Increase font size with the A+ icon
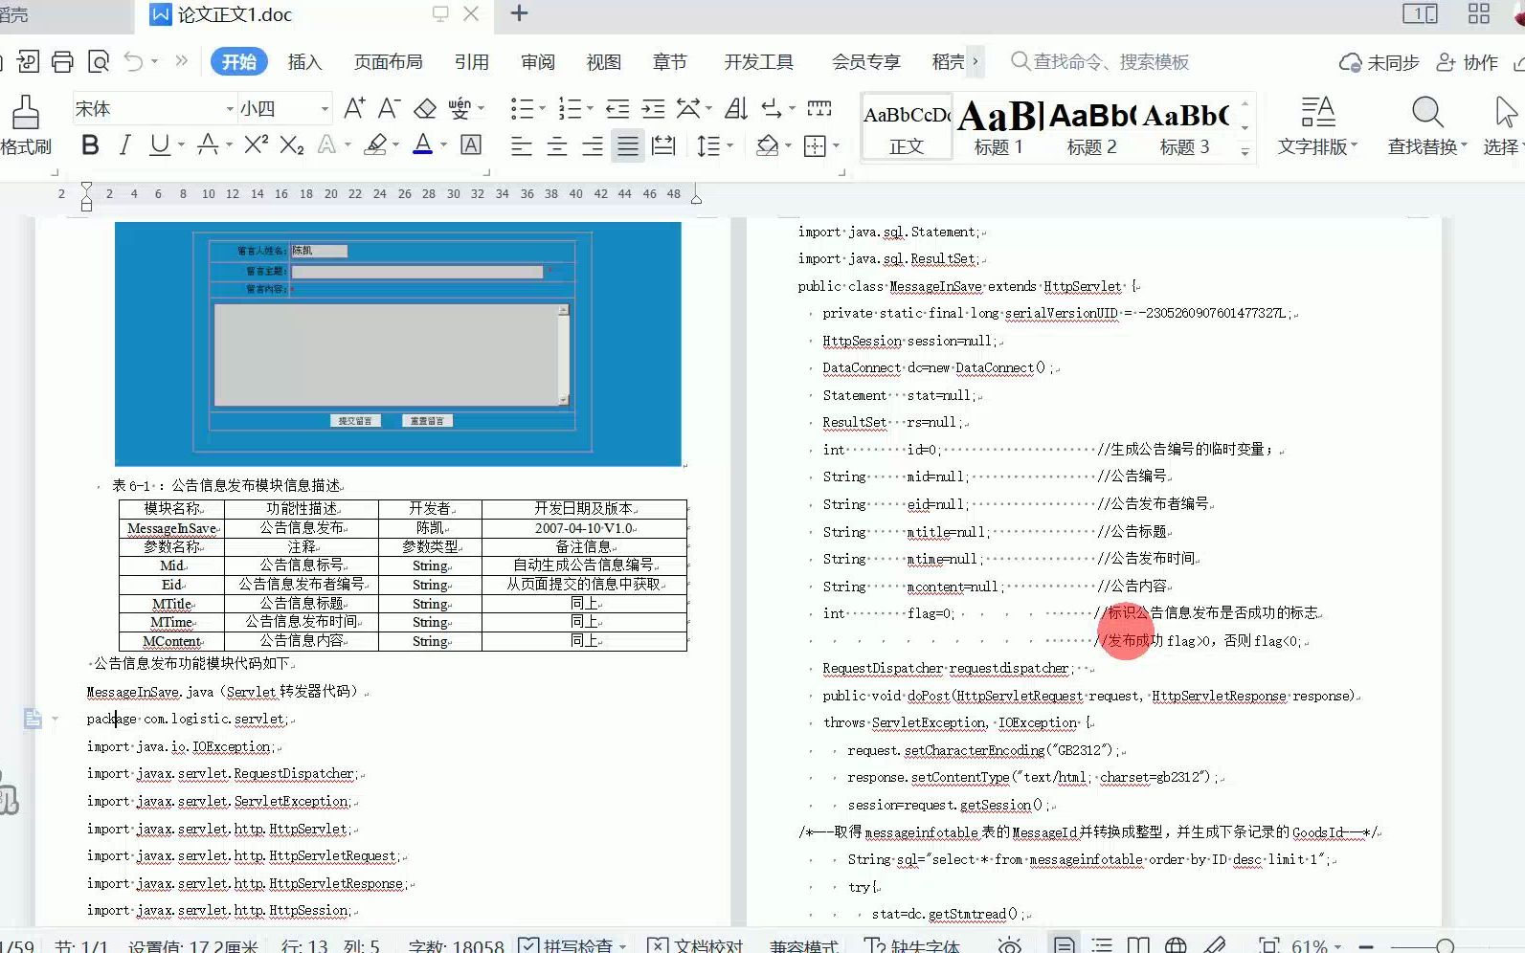The image size is (1525, 953). (354, 108)
